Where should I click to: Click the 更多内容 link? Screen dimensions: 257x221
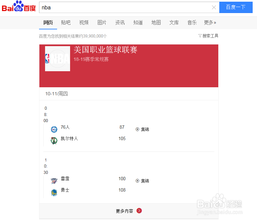[x=124, y=211]
